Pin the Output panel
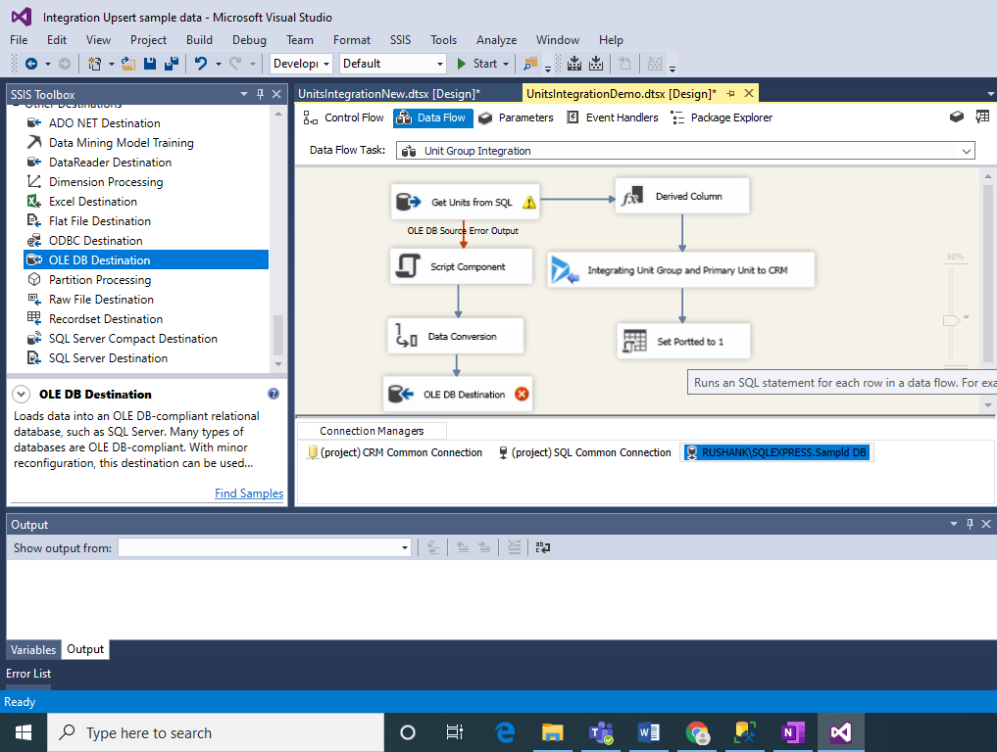 970,524
